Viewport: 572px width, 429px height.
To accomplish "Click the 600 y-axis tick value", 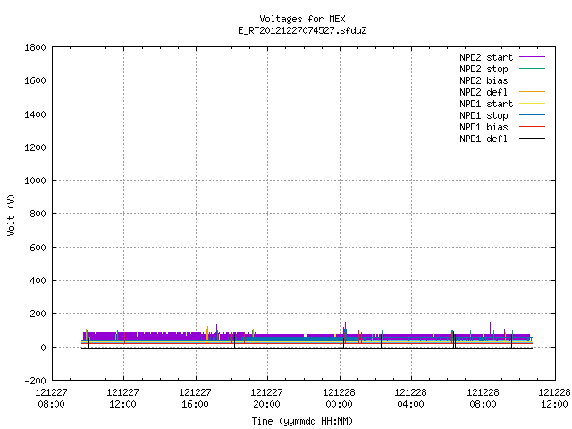I will 38,248.
